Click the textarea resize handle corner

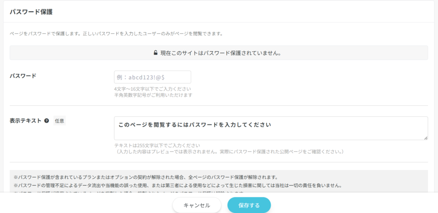[x=425, y=137]
